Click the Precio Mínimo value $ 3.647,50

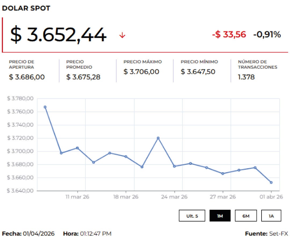click(x=198, y=72)
